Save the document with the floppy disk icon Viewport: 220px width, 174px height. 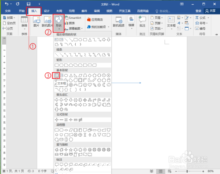point(29,4)
